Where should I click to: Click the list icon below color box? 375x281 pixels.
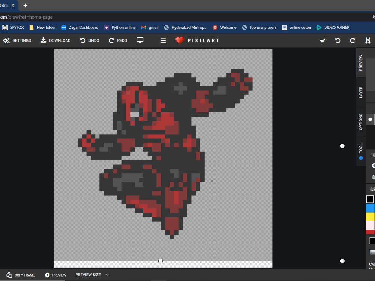372,252
